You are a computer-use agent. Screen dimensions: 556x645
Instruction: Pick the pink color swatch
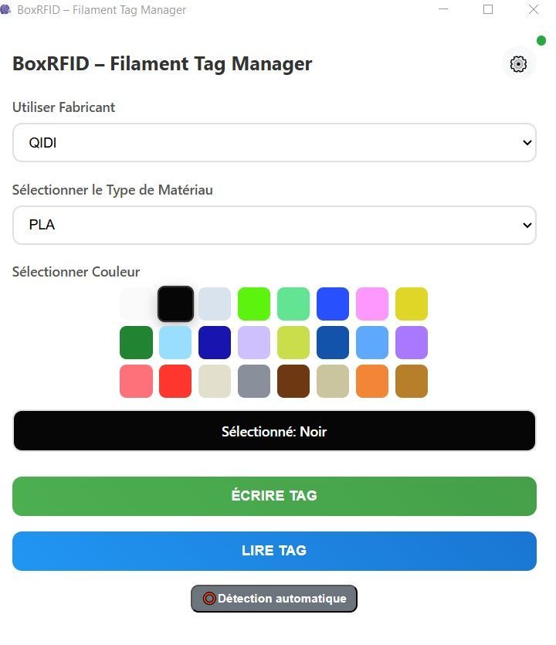tap(372, 304)
